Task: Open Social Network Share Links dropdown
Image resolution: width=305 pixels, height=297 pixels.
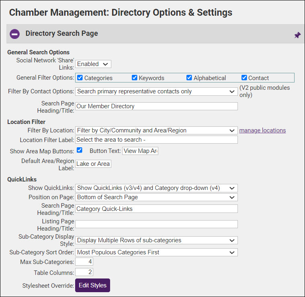Action: (93, 64)
